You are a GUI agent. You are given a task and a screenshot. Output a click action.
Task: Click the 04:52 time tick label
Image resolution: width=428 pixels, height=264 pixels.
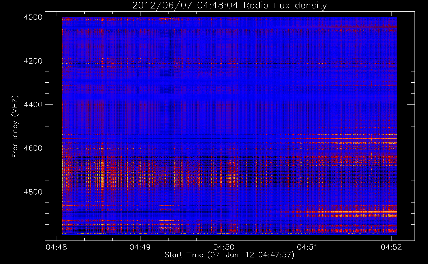(391, 247)
